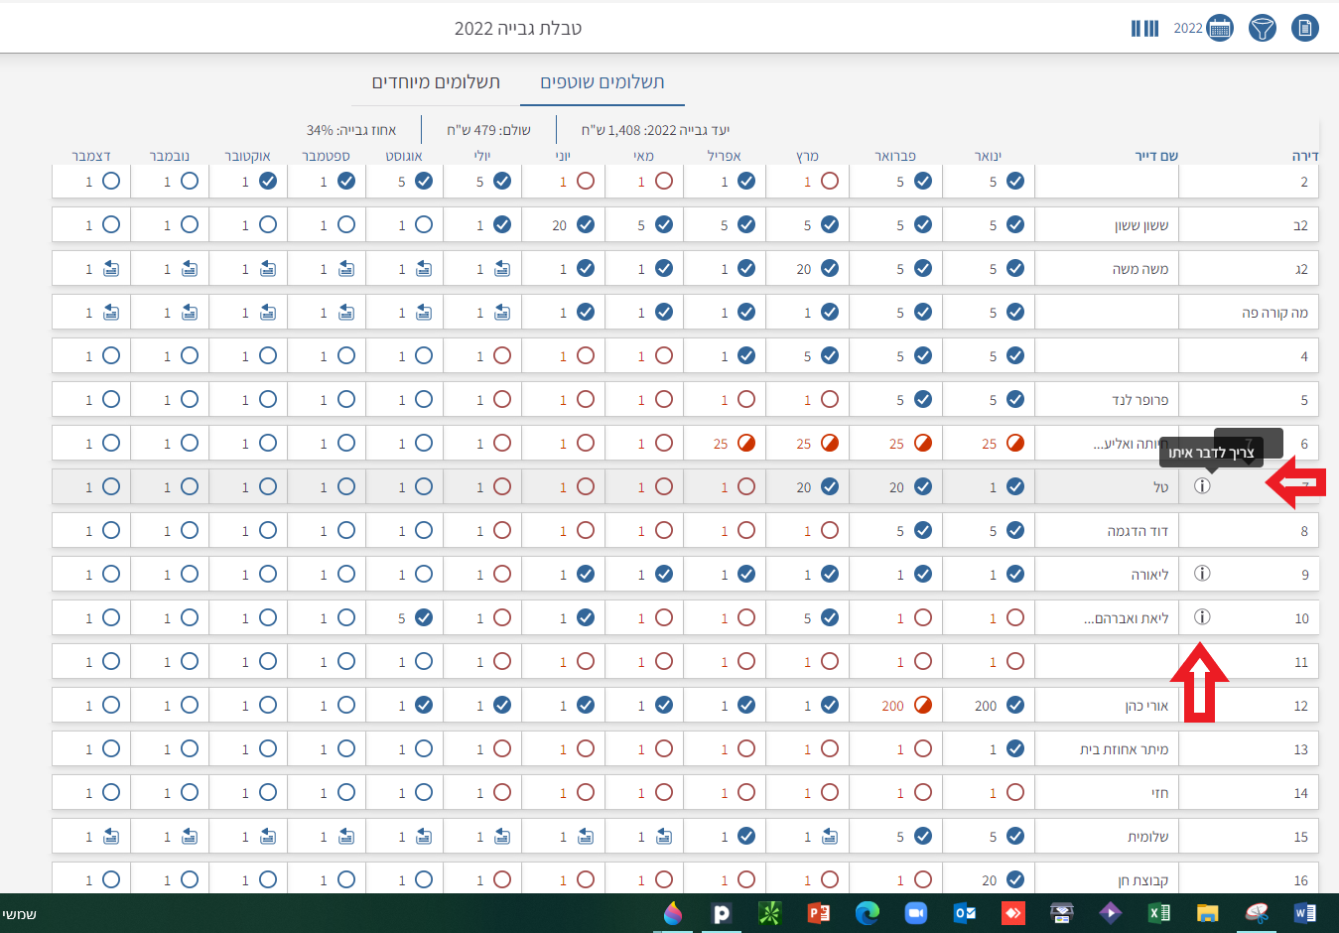This screenshot has height=933, width=1339.
Task: Toggle apartment 13's checked ינואר payment
Action: click(x=1014, y=749)
